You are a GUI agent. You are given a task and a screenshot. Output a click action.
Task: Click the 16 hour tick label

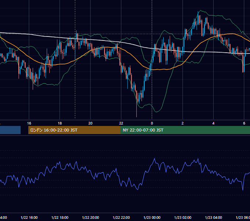[x=29, y=123]
